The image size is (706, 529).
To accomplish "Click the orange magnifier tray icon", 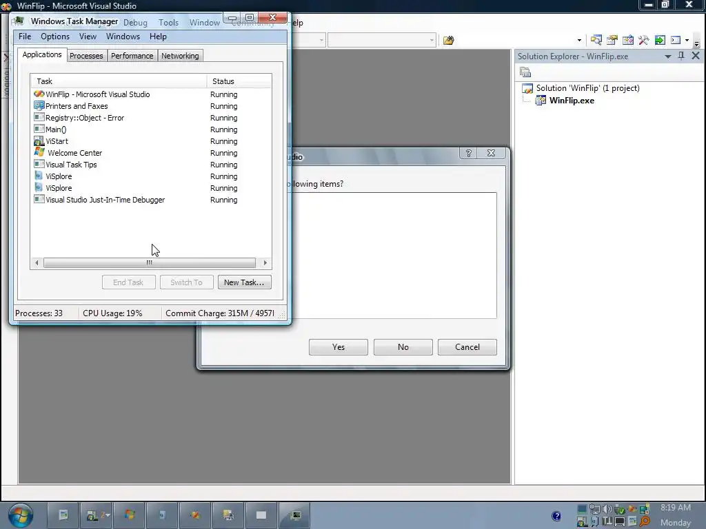I will click(645, 521).
